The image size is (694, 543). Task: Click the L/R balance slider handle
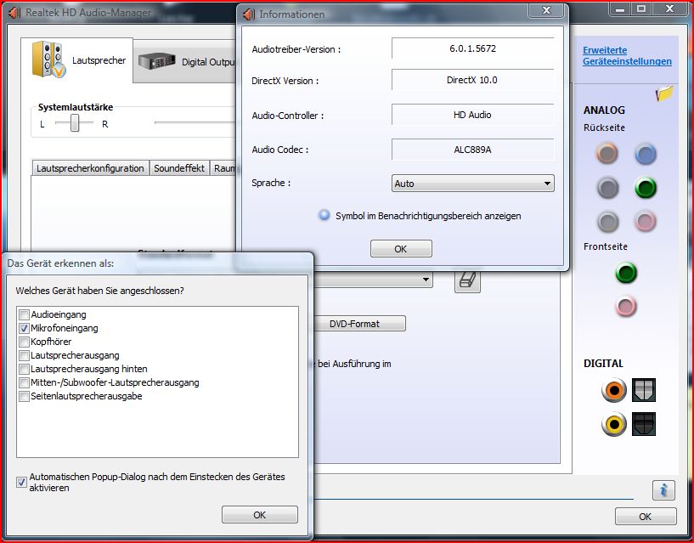tap(75, 123)
